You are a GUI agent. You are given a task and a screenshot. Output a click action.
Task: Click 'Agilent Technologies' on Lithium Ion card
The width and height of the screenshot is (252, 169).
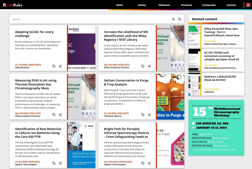coord(26,165)
